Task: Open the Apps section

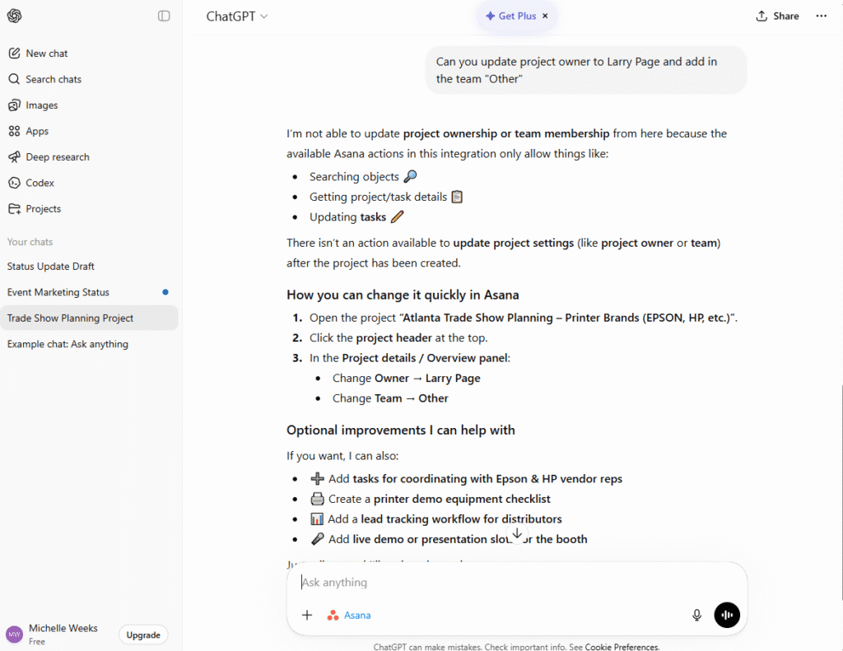Action: pos(35,131)
